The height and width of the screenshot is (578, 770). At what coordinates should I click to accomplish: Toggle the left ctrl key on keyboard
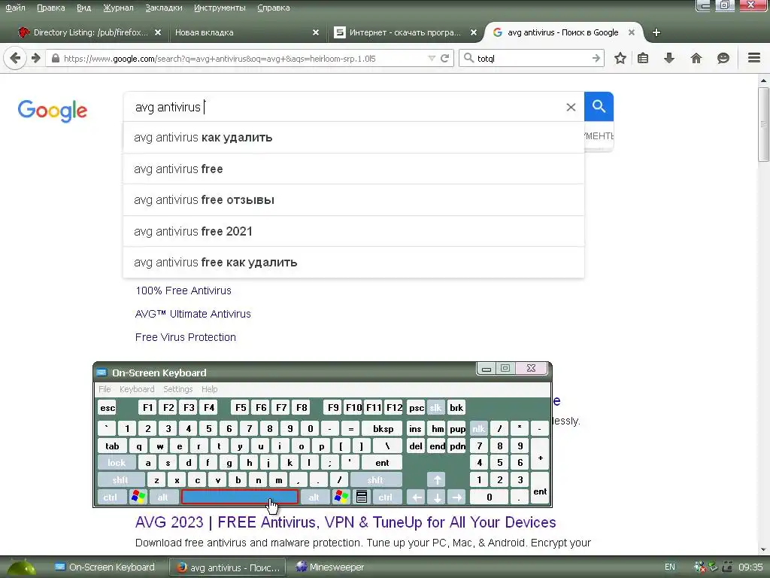[111, 497]
